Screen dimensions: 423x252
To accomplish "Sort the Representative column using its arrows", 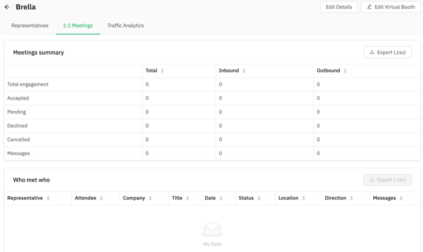I will [48, 198].
